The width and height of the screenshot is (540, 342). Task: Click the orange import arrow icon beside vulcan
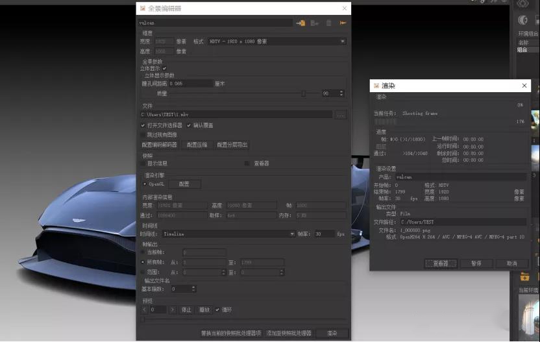point(301,23)
